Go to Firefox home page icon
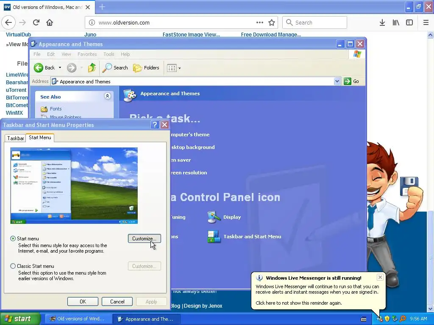Viewport: 434px width, 325px height. [x=50, y=22]
